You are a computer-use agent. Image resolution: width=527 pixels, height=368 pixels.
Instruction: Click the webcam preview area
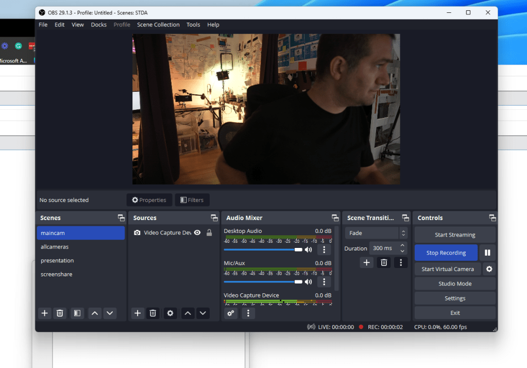266,109
